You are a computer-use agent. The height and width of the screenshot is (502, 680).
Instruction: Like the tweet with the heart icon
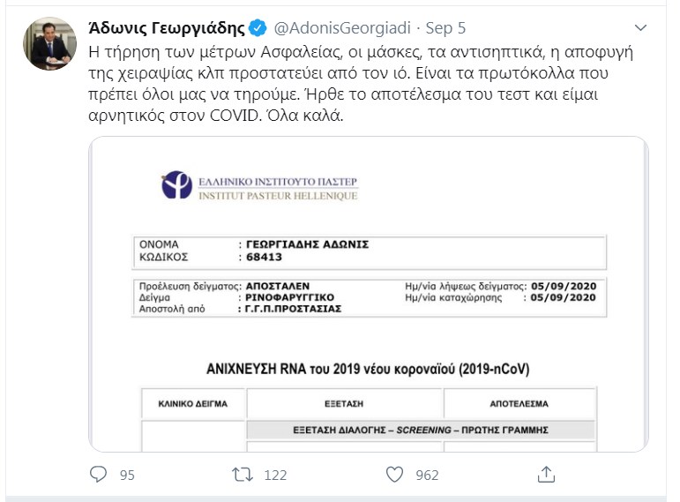tap(394, 475)
